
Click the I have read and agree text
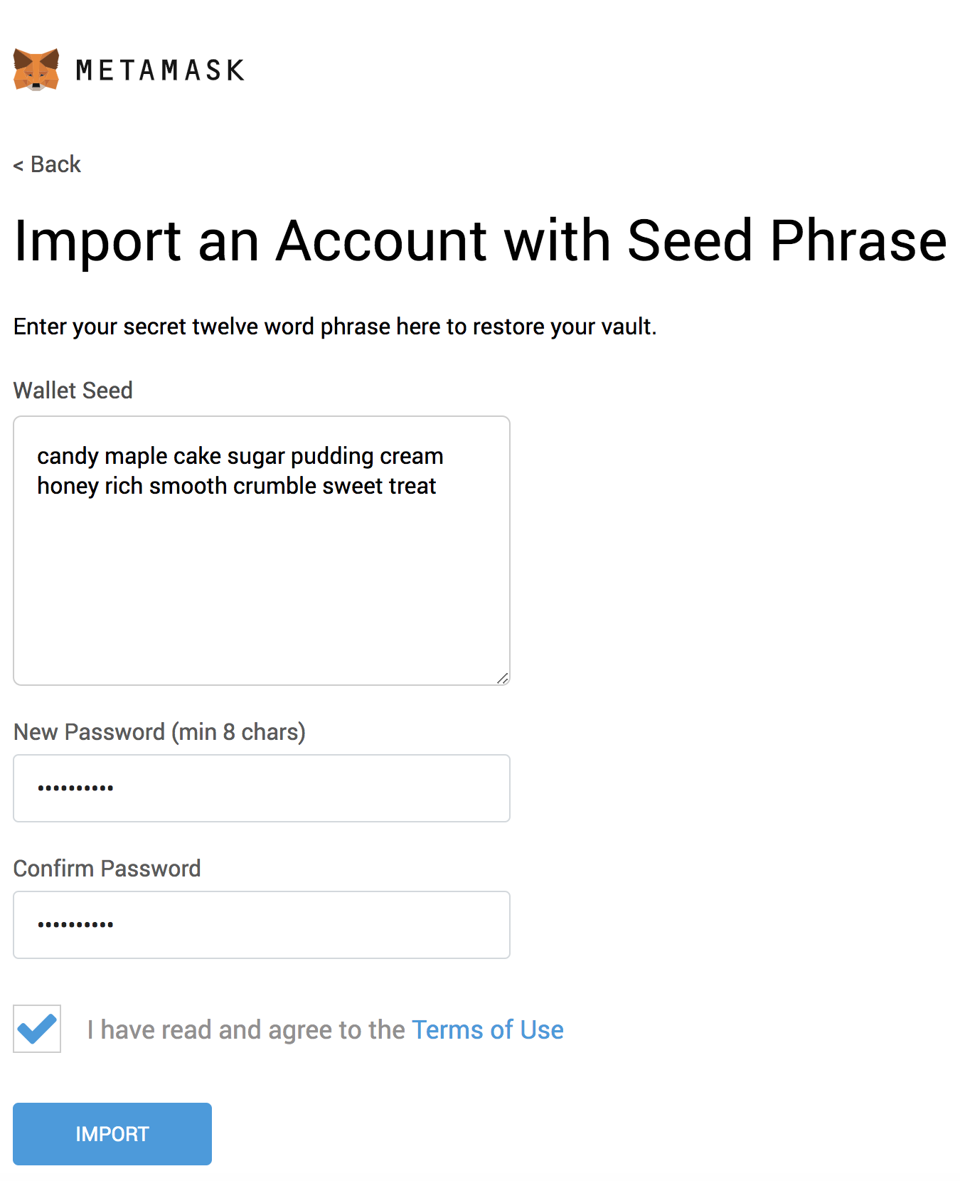245,1029
